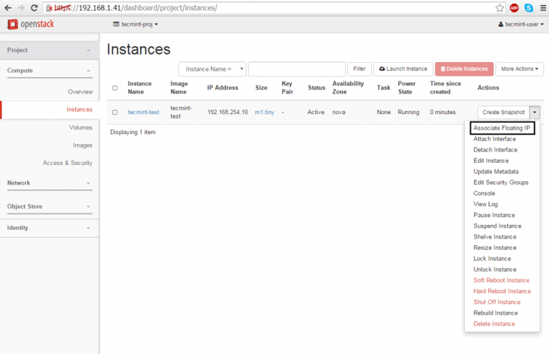Choose Hard Reboot Instance menu entry

point(502,291)
